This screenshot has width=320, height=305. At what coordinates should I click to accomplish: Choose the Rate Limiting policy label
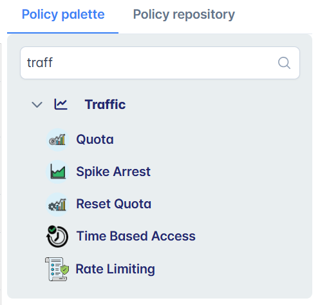tap(115, 269)
